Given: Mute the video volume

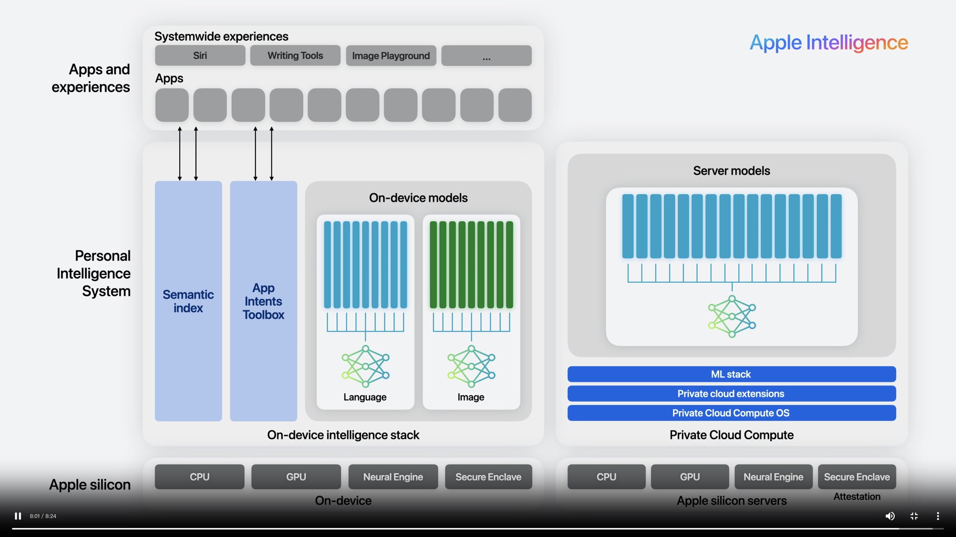Looking at the screenshot, I should pyautogui.click(x=890, y=516).
